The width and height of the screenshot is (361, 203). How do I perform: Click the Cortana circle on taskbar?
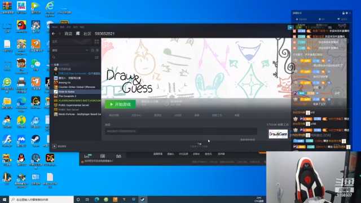78,199
